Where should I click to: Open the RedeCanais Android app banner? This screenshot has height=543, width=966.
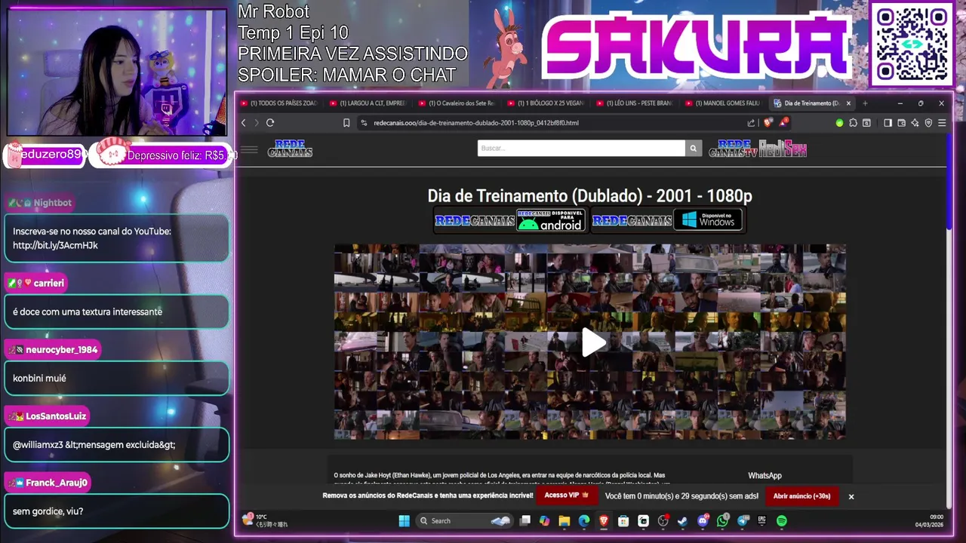tap(511, 220)
